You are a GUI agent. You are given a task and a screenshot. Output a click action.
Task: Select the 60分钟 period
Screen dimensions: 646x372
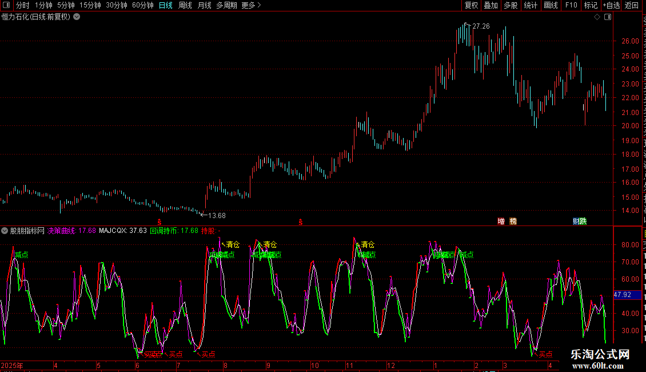click(x=143, y=5)
